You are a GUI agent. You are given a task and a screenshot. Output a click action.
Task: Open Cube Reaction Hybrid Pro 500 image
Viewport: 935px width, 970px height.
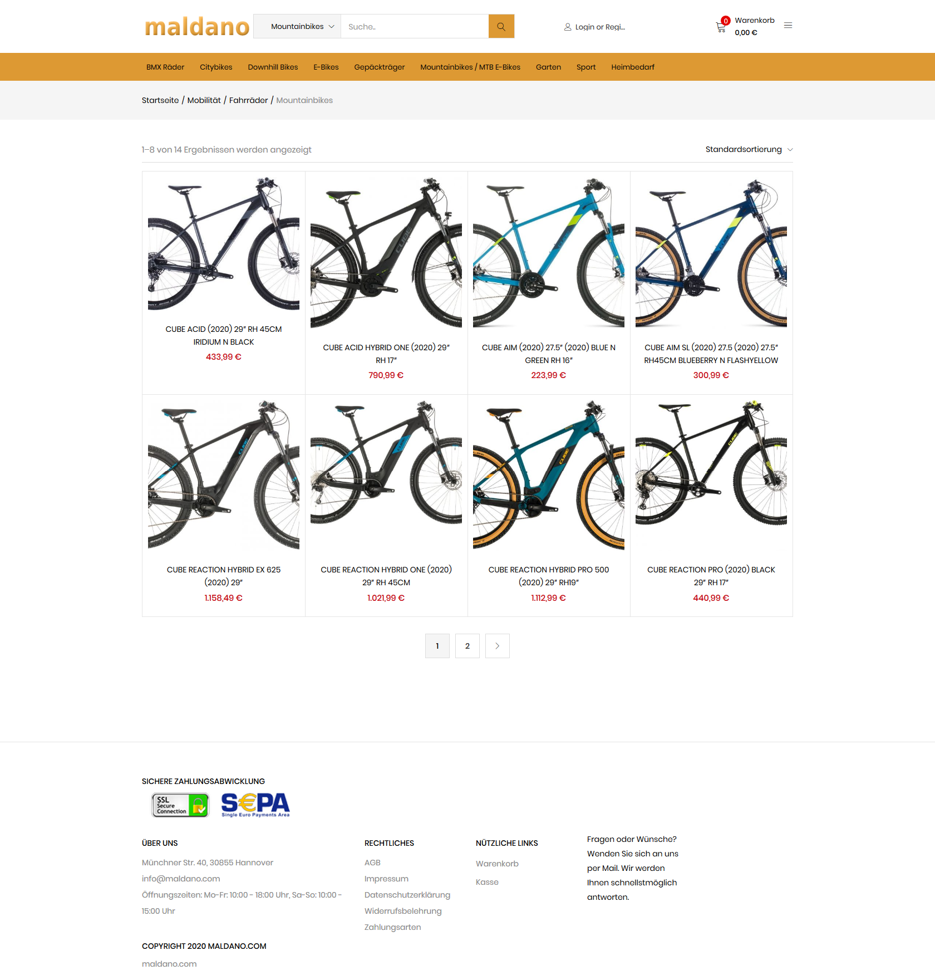(549, 475)
